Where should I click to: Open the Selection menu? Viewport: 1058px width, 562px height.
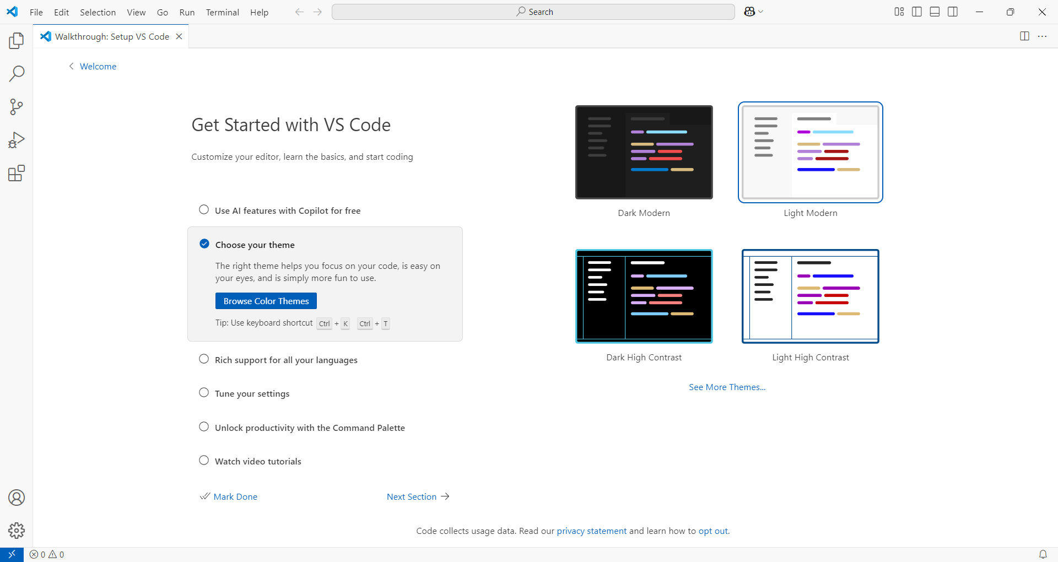(x=98, y=12)
